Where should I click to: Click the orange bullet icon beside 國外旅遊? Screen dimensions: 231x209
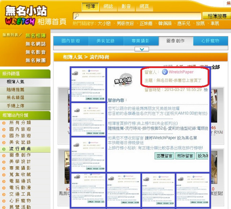pyautogui.click(x=4, y=136)
